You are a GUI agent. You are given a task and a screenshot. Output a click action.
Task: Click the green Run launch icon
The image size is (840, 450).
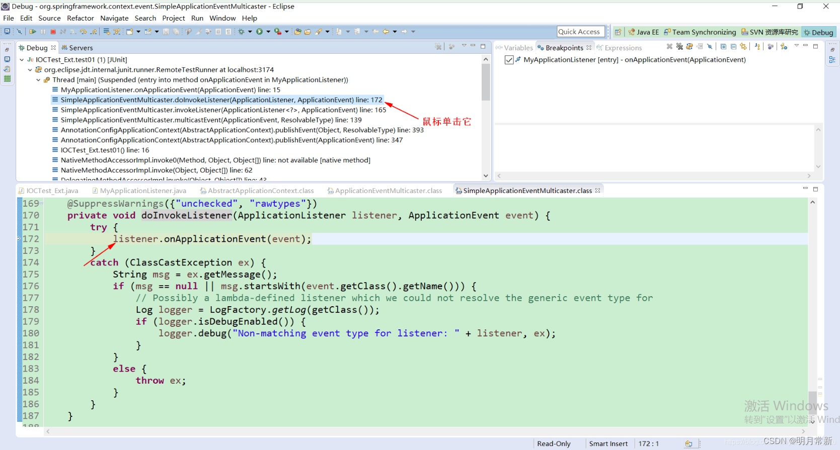pos(259,32)
